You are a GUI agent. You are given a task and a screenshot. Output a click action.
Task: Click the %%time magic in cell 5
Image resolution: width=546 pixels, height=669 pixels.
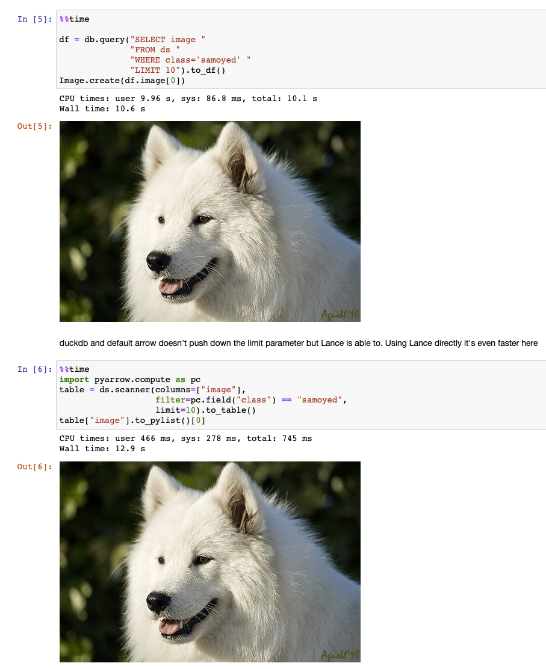74,19
